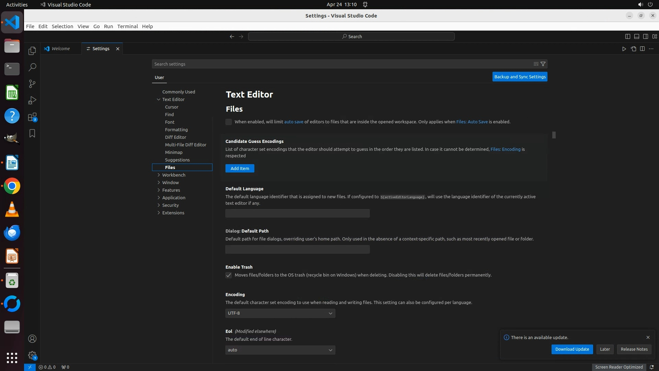Open the Source Control view

tap(32, 84)
